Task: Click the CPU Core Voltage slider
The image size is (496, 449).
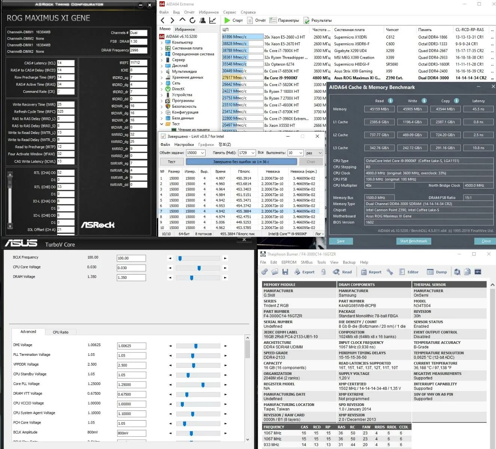Action: pos(198,268)
